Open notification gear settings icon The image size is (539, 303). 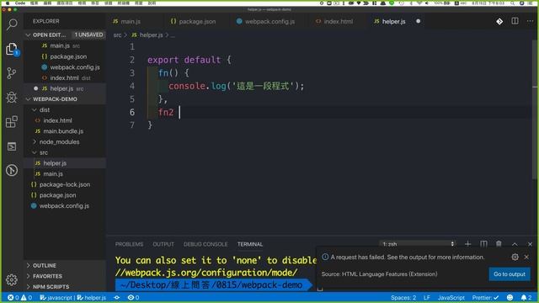click(515, 257)
